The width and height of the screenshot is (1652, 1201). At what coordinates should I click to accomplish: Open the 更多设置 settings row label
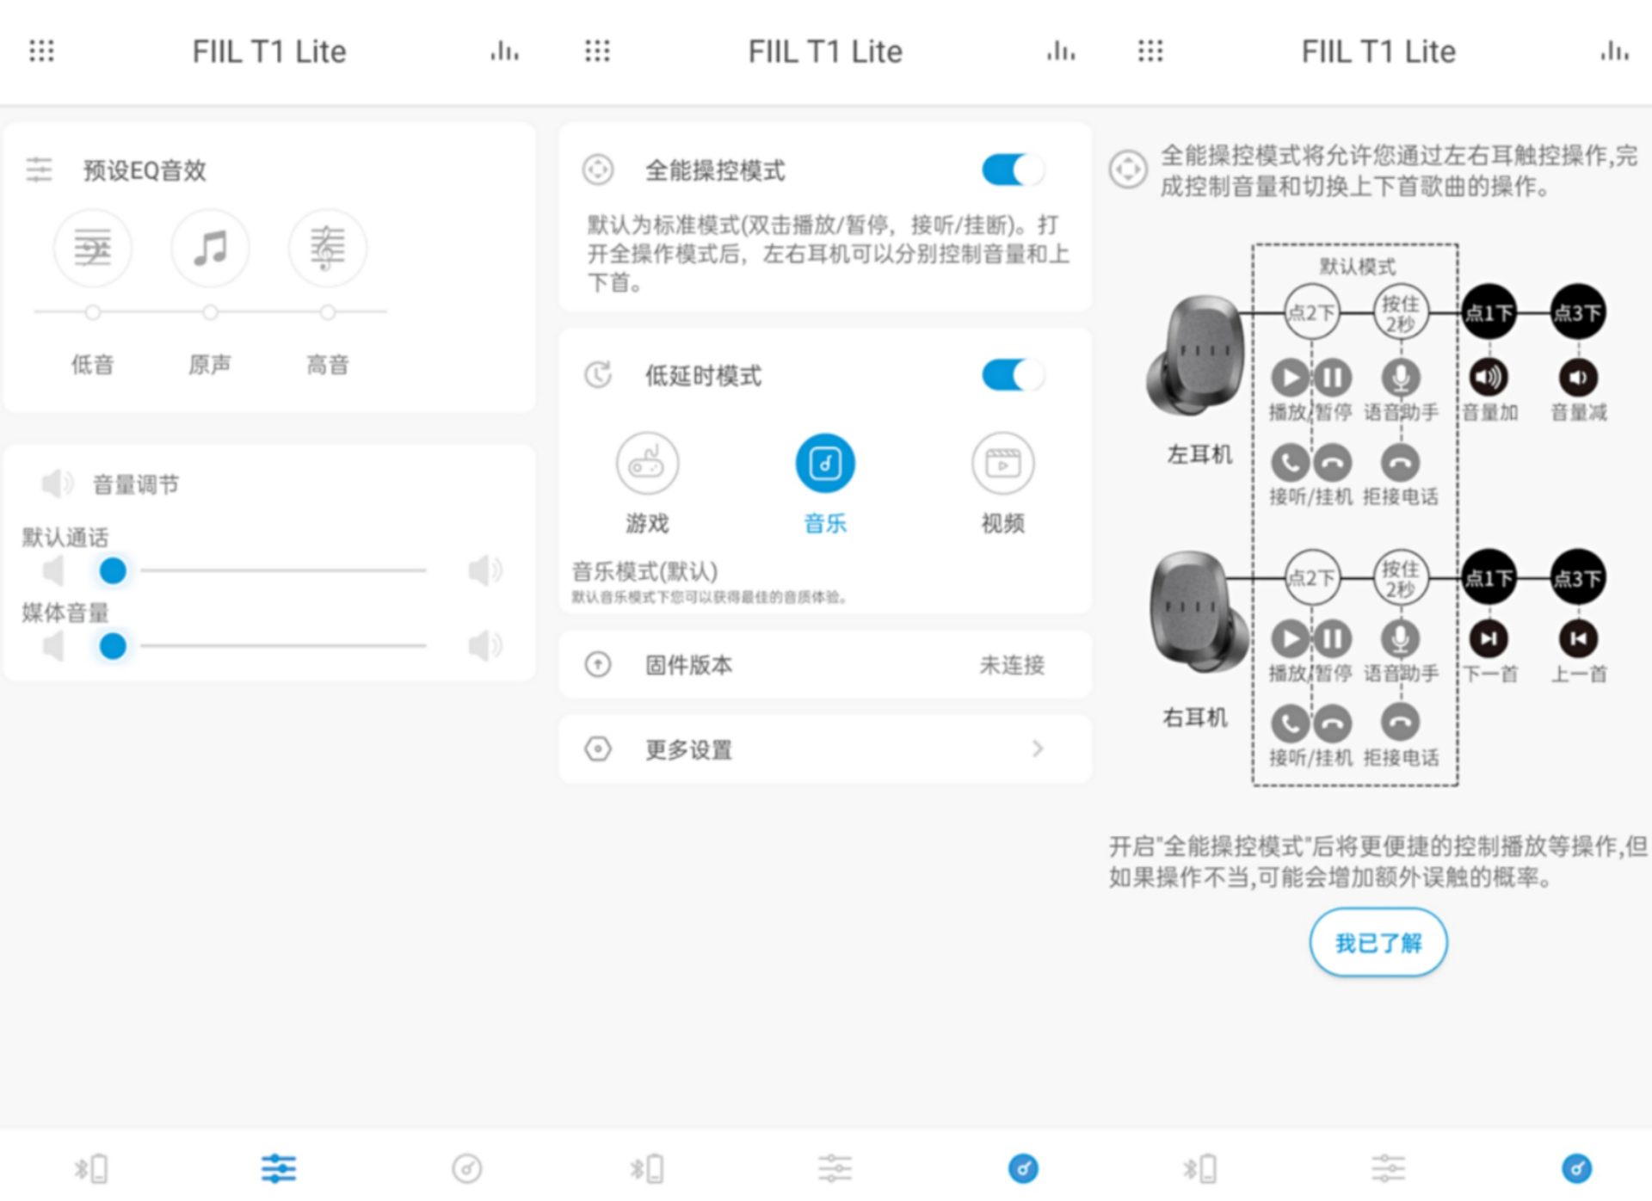[x=689, y=749]
